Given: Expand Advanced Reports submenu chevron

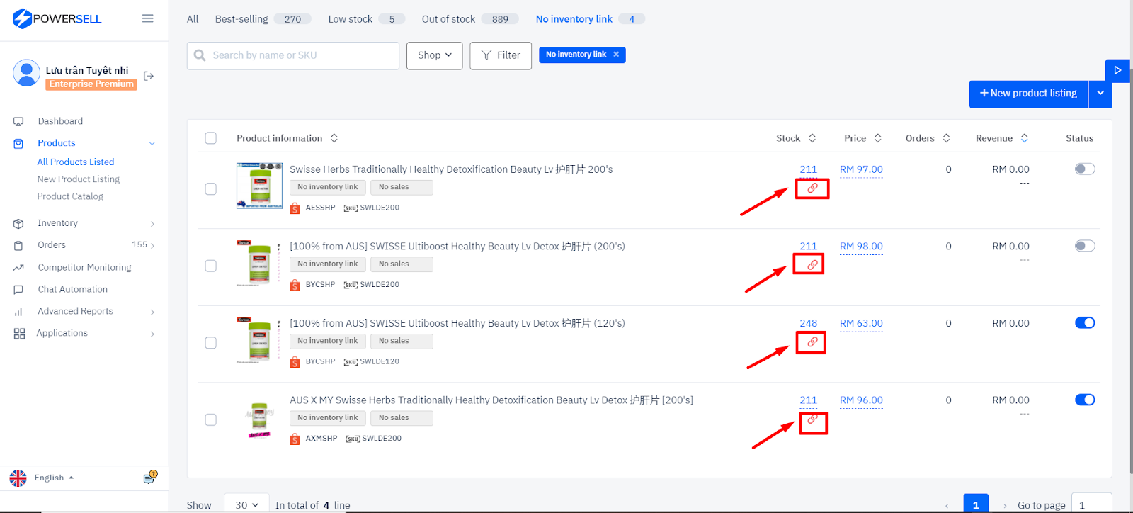Looking at the screenshot, I should 152,312.
